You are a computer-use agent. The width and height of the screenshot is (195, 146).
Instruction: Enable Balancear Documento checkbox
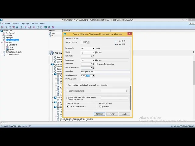click(x=68, y=91)
